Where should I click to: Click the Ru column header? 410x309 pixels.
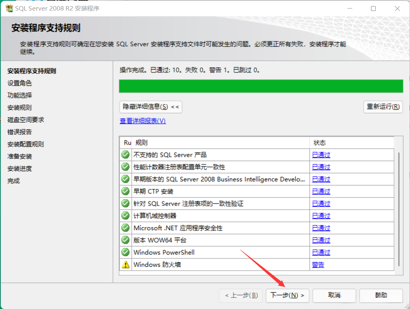126,142
